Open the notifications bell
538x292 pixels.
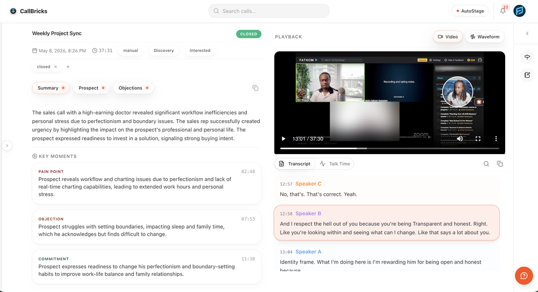pyautogui.click(x=502, y=11)
